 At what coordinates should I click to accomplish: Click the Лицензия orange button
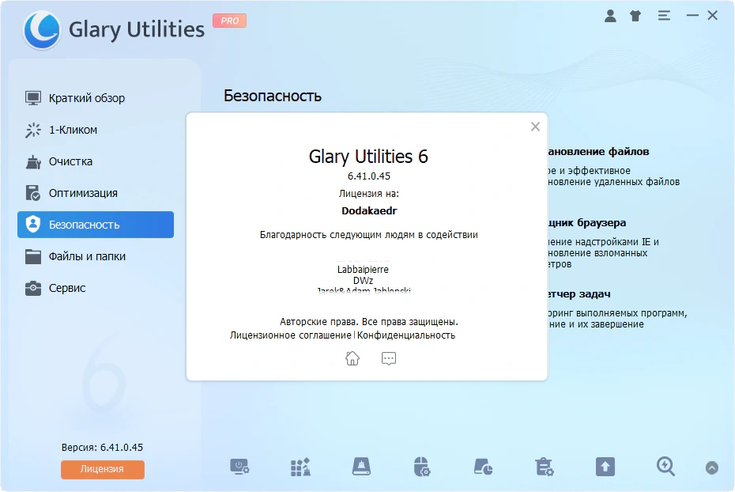click(103, 469)
